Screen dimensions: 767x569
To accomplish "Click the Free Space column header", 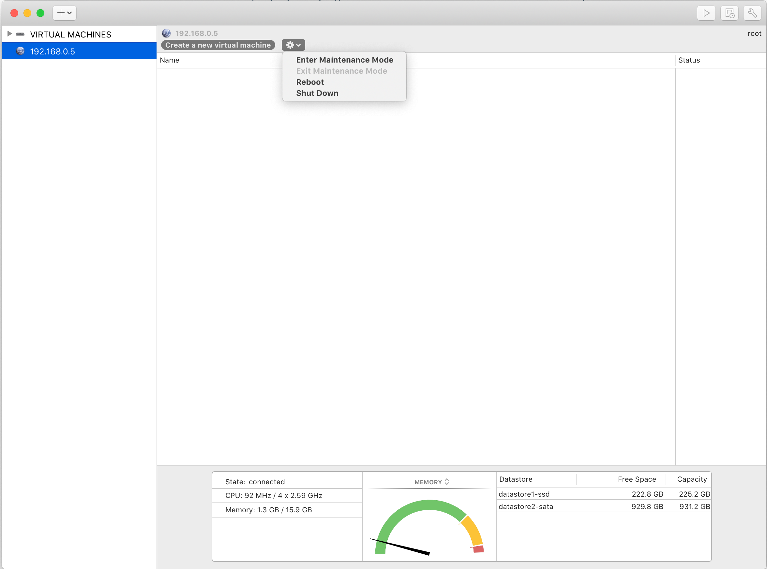I will pyautogui.click(x=637, y=479).
